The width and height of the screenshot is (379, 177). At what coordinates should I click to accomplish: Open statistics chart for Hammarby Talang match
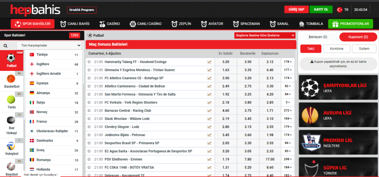click(209, 62)
